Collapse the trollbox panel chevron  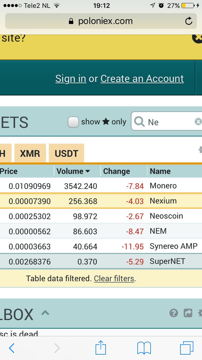(x=45, y=312)
